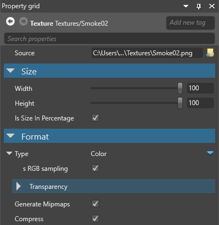Uncheck Is Size In Percentage
This screenshot has height=225, width=219.
click(95, 118)
